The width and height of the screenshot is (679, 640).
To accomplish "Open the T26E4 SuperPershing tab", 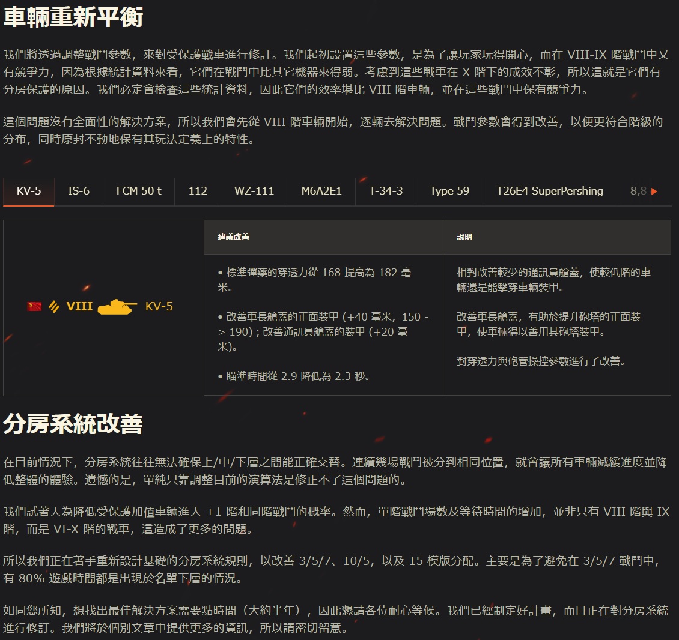I will tap(549, 191).
